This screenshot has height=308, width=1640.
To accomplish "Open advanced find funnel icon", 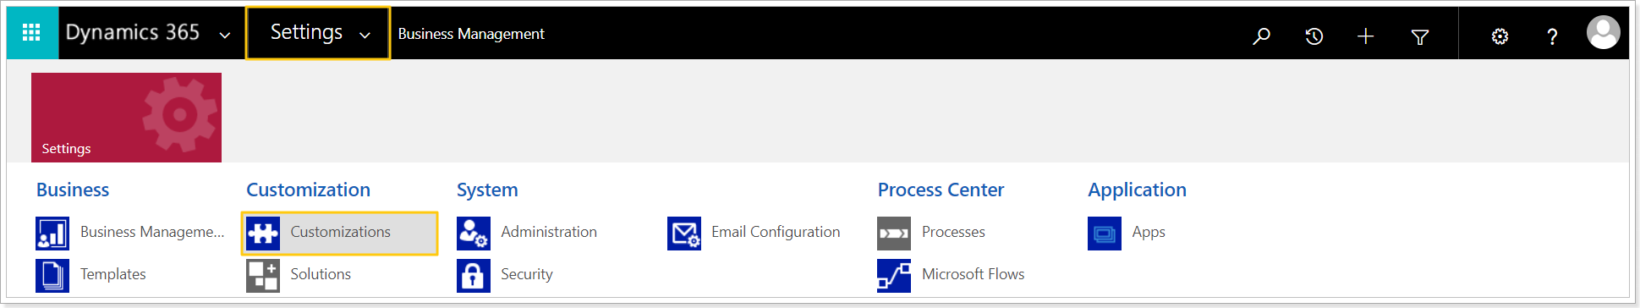I will click(1420, 36).
